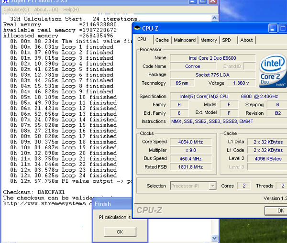This screenshot has height=243, width=287.
Task: Switch to the Mainboard tab in CPU-Z
Action: click(x=185, y=40)
